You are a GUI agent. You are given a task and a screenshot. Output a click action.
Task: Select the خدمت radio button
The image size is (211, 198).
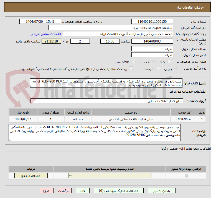(x=154, y=62)
